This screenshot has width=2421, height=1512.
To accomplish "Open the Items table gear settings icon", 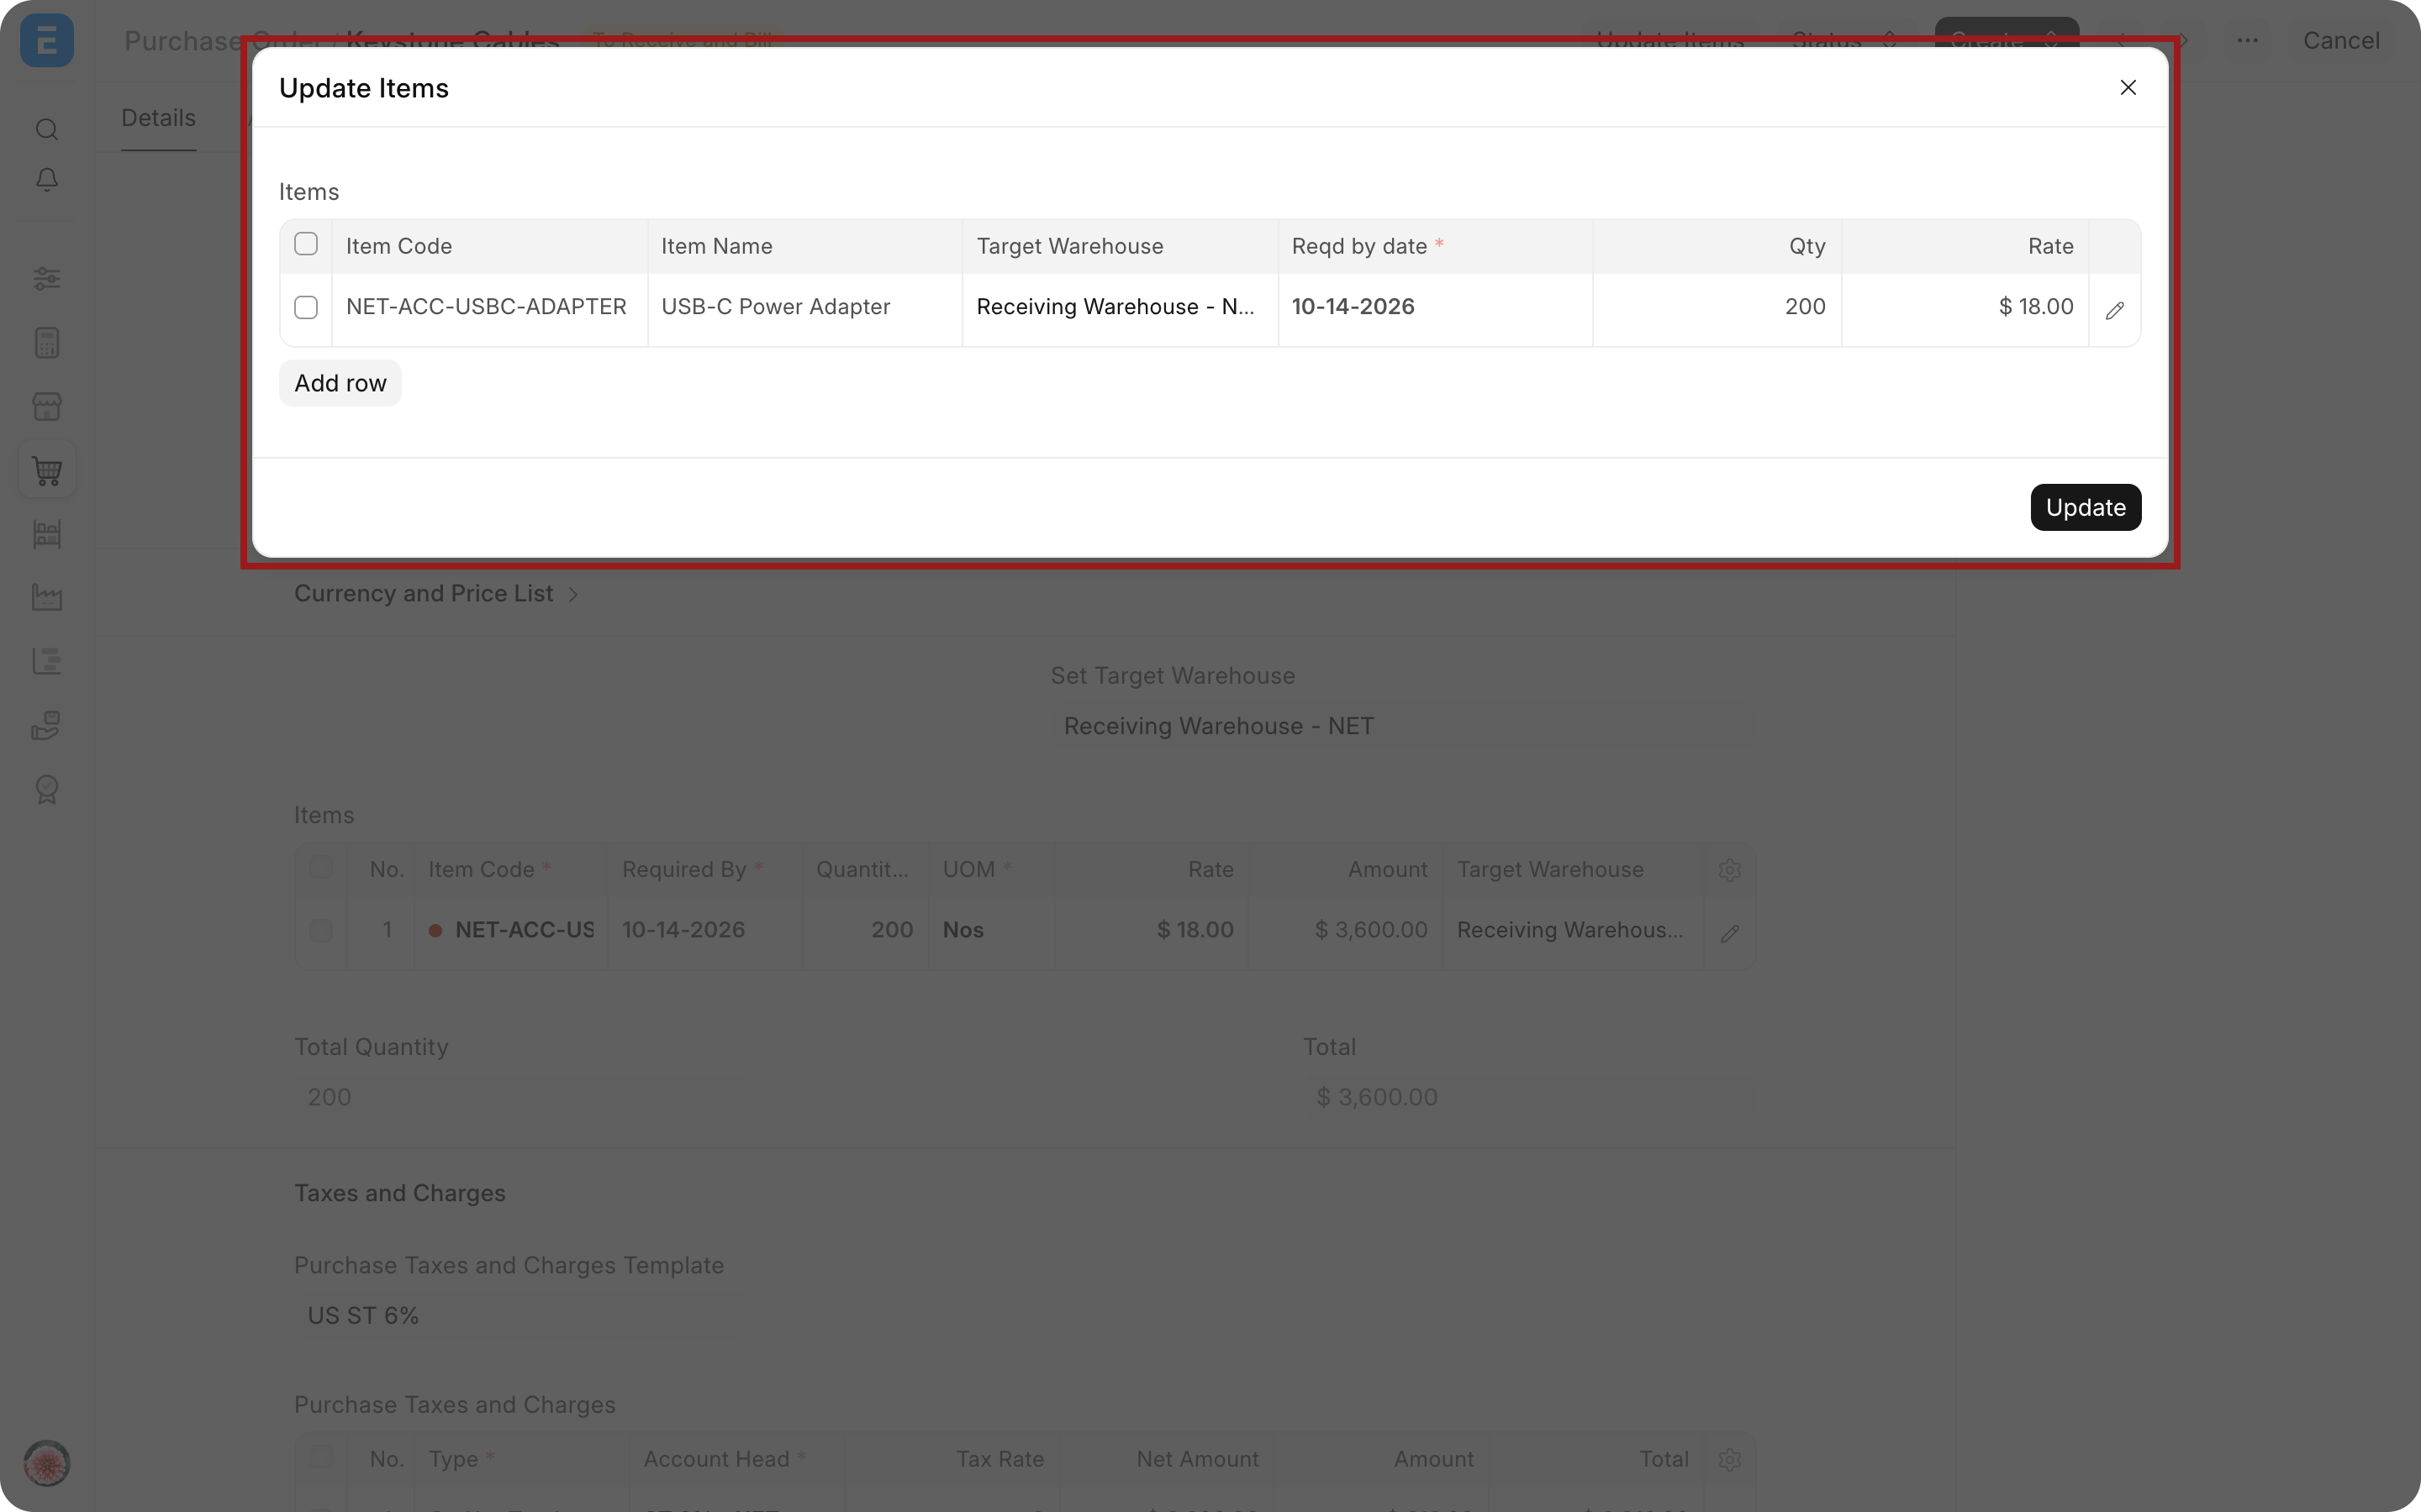I will (x=1730, y=870).
